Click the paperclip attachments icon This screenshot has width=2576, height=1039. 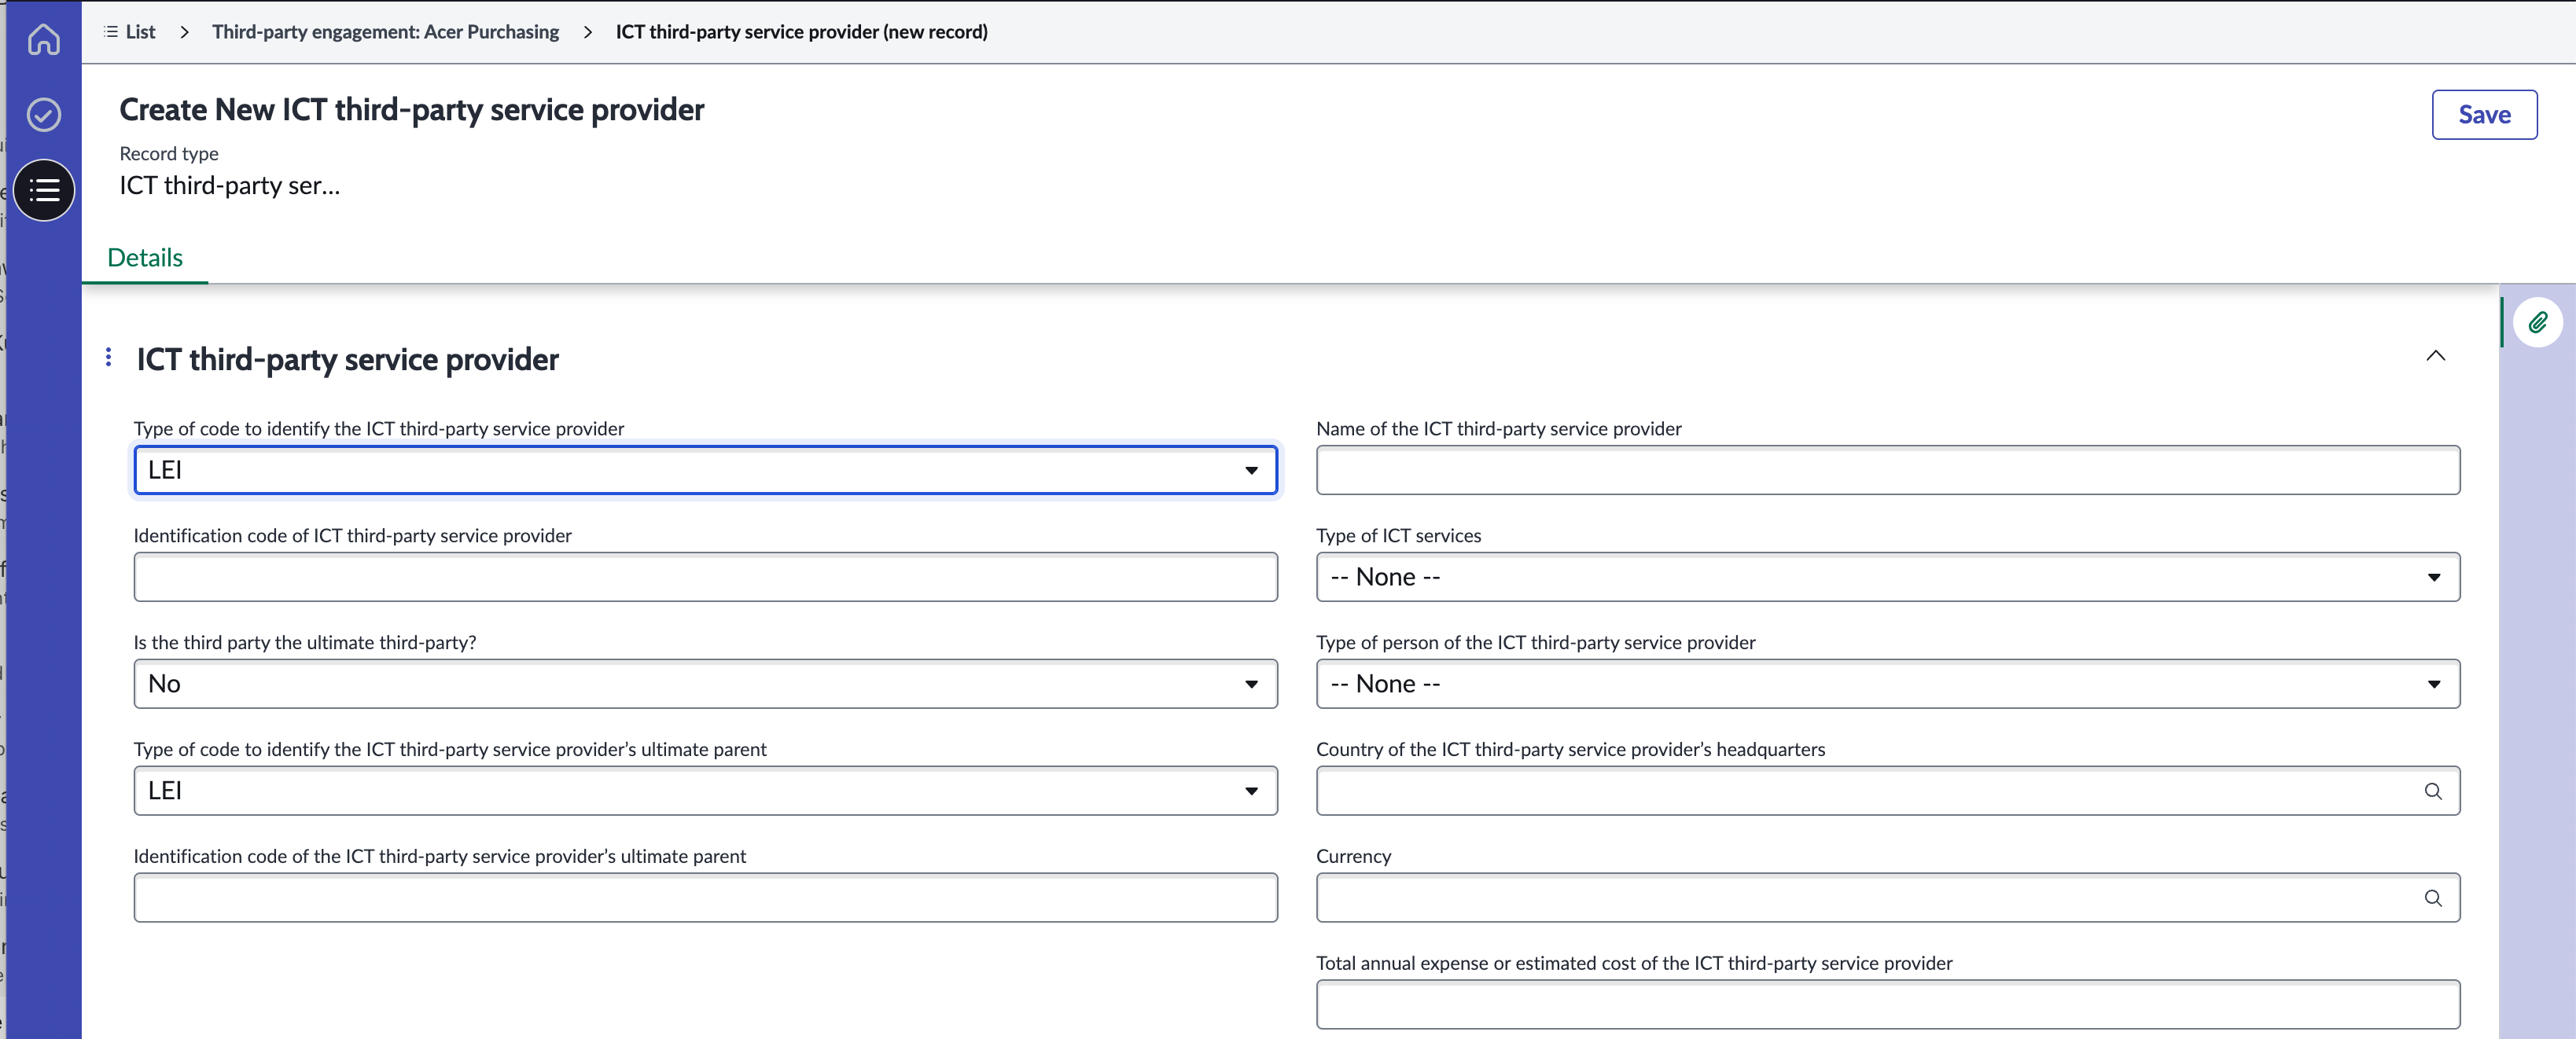point(2537,323)
